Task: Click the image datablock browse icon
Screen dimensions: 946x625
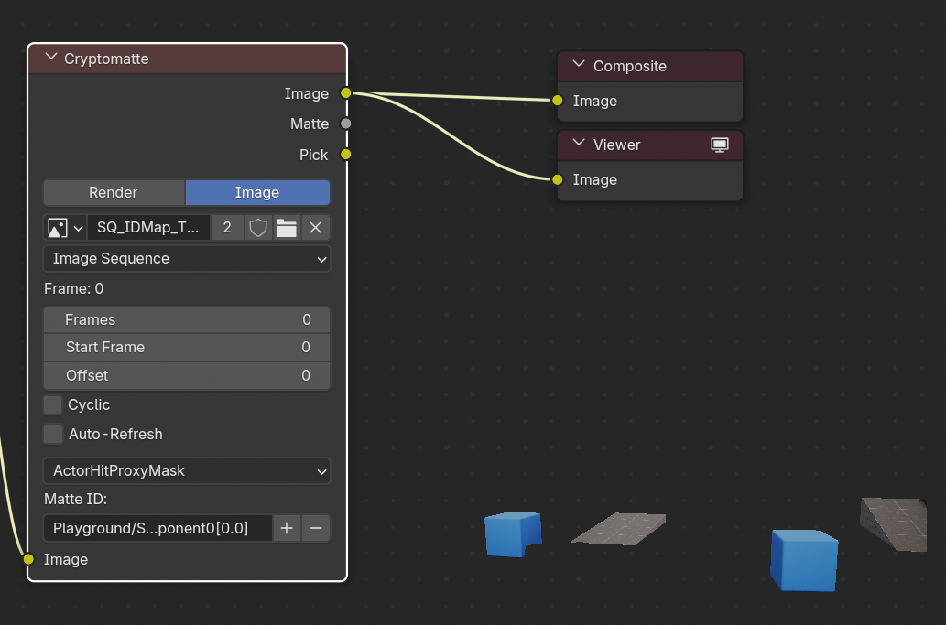Action: (x=64, y=228)
